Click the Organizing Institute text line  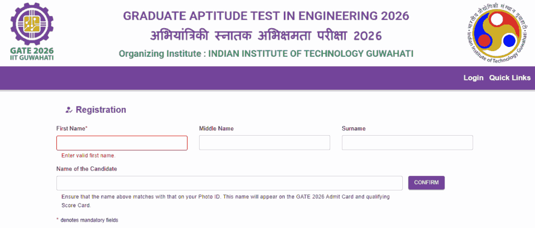(266, 54)
